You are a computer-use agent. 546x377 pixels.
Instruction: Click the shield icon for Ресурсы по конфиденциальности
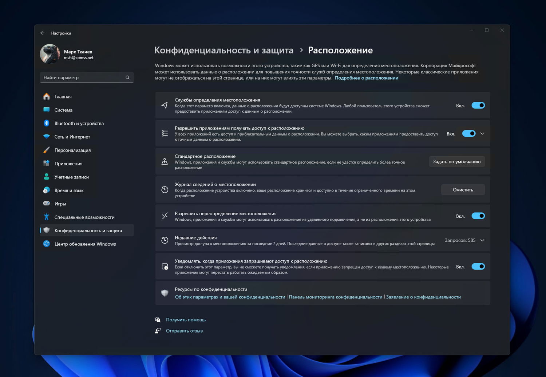point(165,293)
